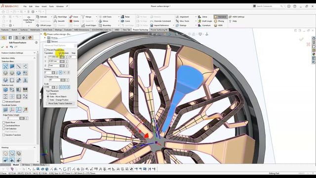
Task: Click the Curve tool
Action: pyautogui.click(x=125, y=21)
